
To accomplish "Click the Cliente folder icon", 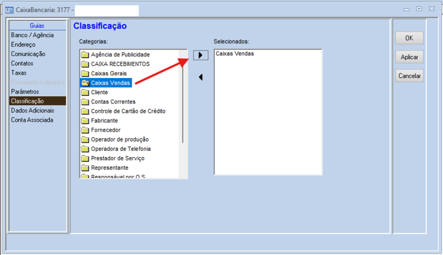I will click(85, 92).
